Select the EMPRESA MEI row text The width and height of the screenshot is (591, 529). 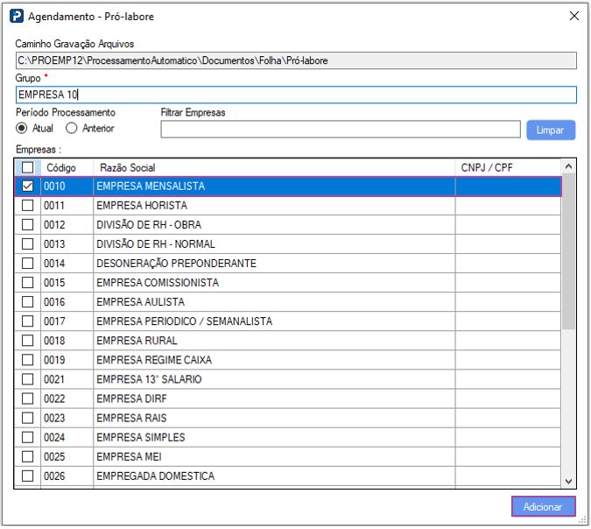tap(129, 456)
